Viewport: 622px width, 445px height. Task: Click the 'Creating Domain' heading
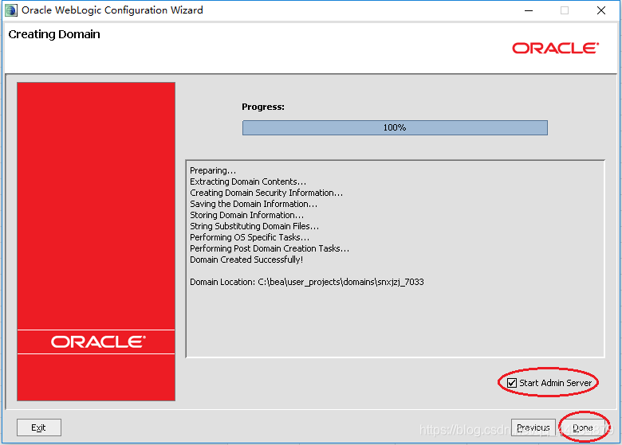pos(54,34)
